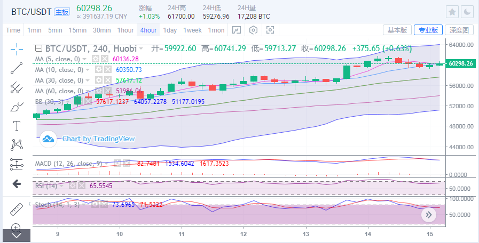Switch to the 15min interval
This screenshot has width=479, height=243.
[x=77, y=30]
